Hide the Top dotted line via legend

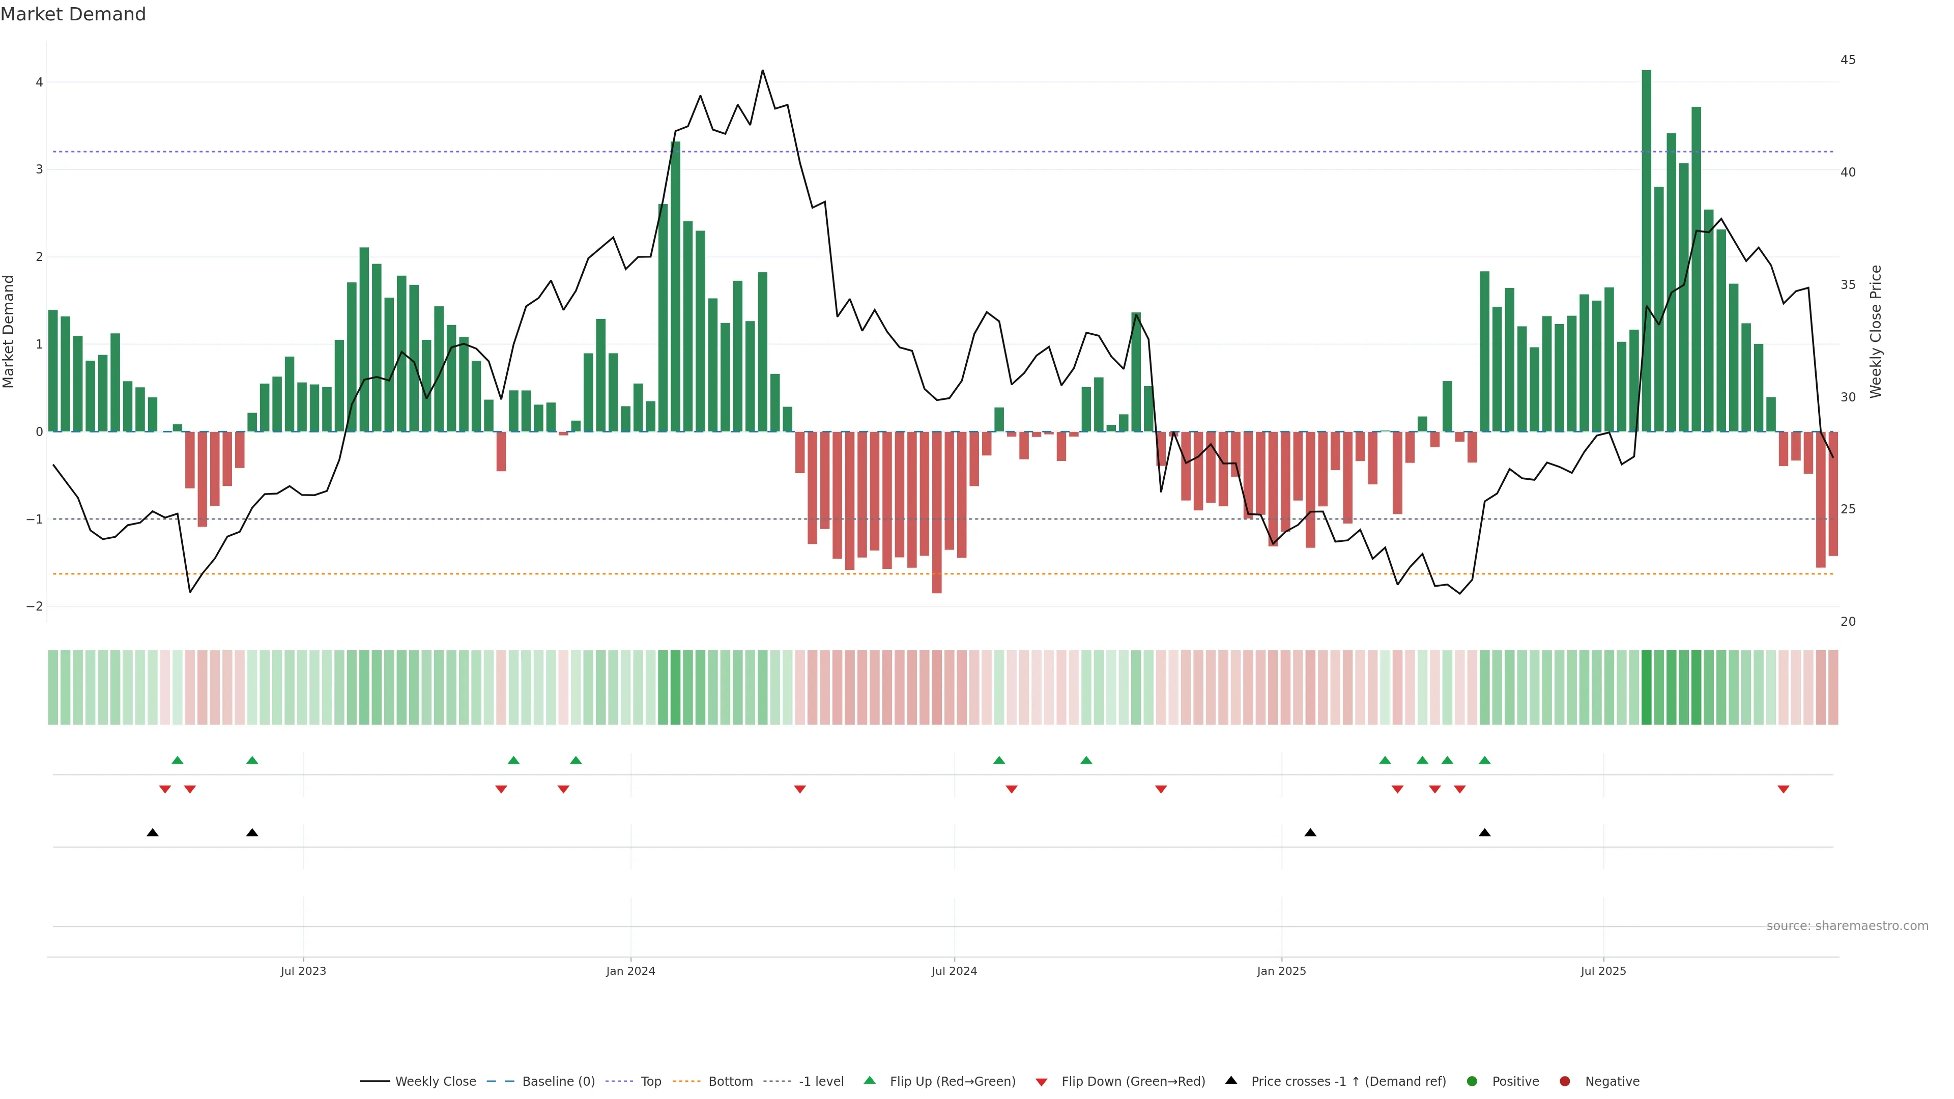(x=650, y=1081)
